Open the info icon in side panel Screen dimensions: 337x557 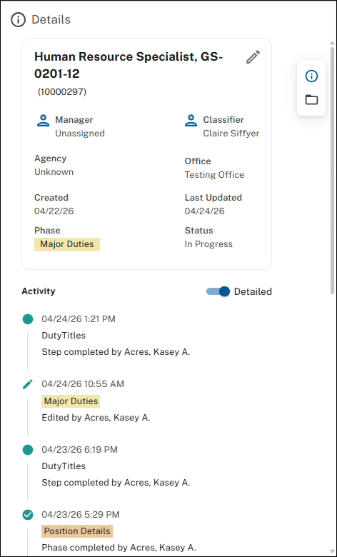(311, 76)
